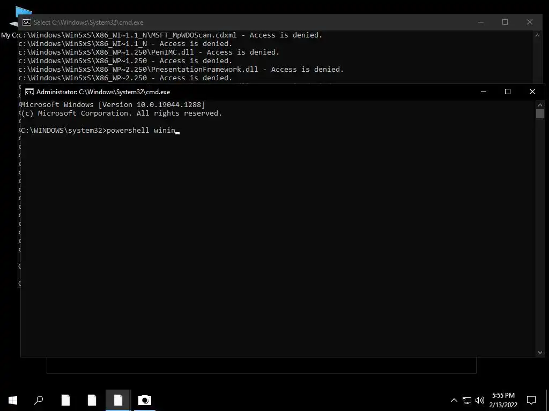Click the Administrator cmd.exe title bar text
This screenshot has width=549, height=411.
tap(103, 92)
